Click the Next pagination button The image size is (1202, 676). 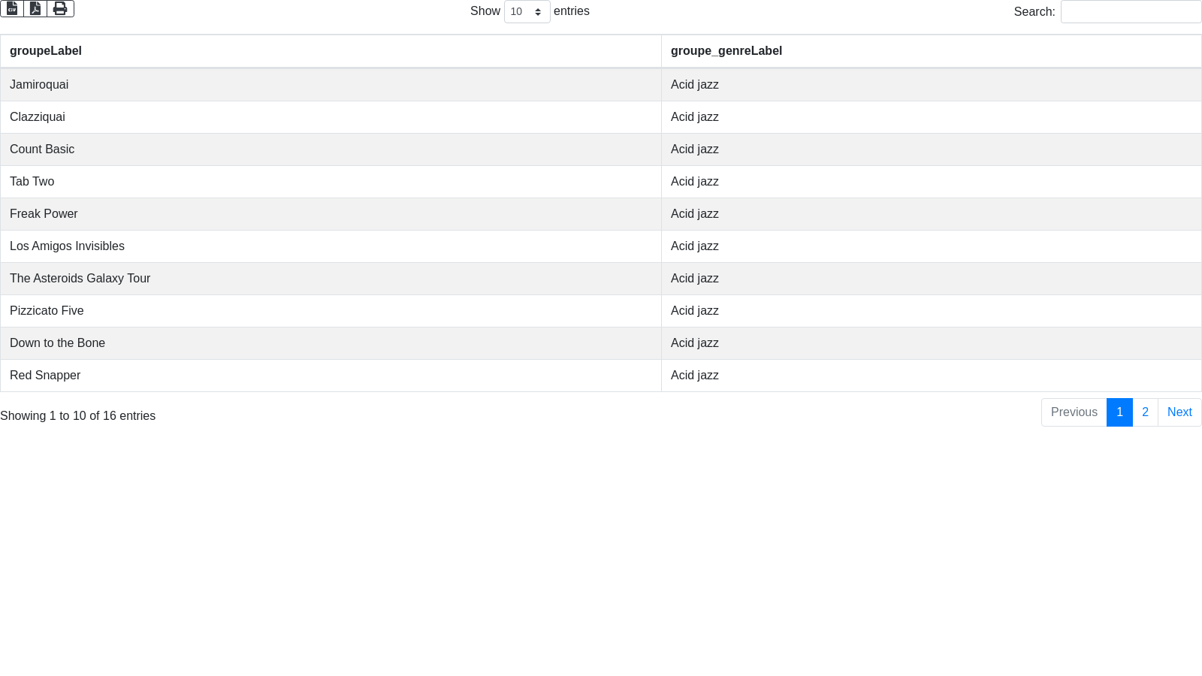[x=1179, y=412]
